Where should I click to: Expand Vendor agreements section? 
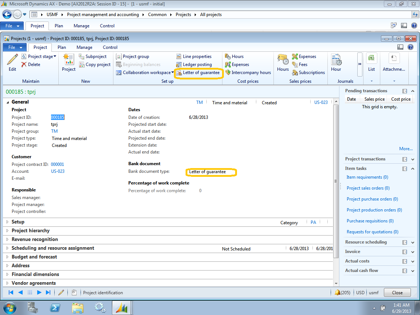pyautogui.click(x=8, y=283)
